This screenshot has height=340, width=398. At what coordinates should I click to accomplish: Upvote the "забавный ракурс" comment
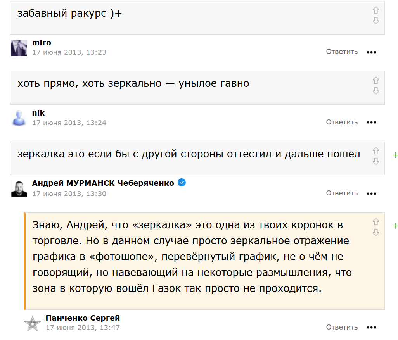click(x=376, y=10)
